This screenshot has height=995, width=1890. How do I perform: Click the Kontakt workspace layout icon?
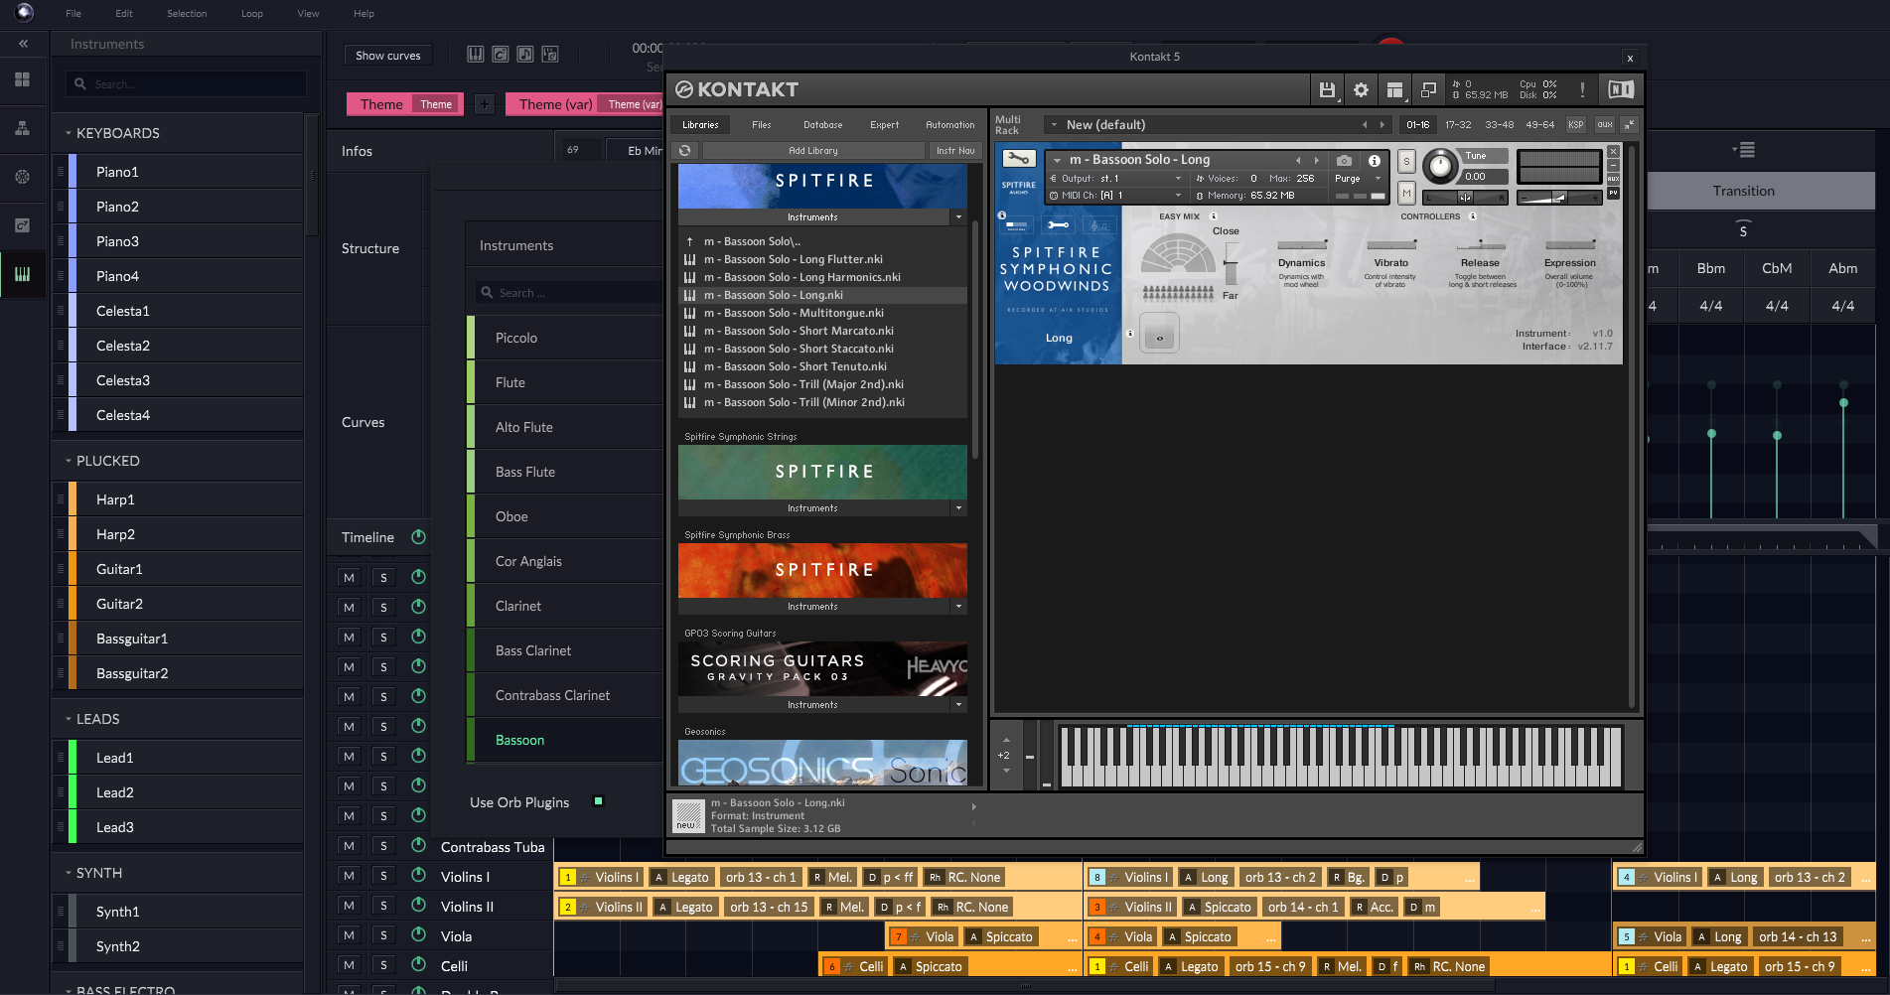click(1394, 90)
